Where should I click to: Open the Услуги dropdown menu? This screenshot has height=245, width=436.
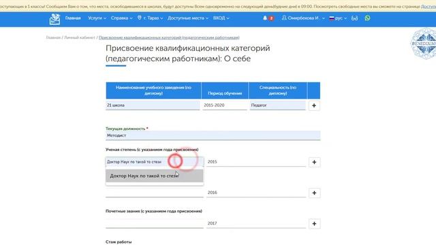pos(97,18)
